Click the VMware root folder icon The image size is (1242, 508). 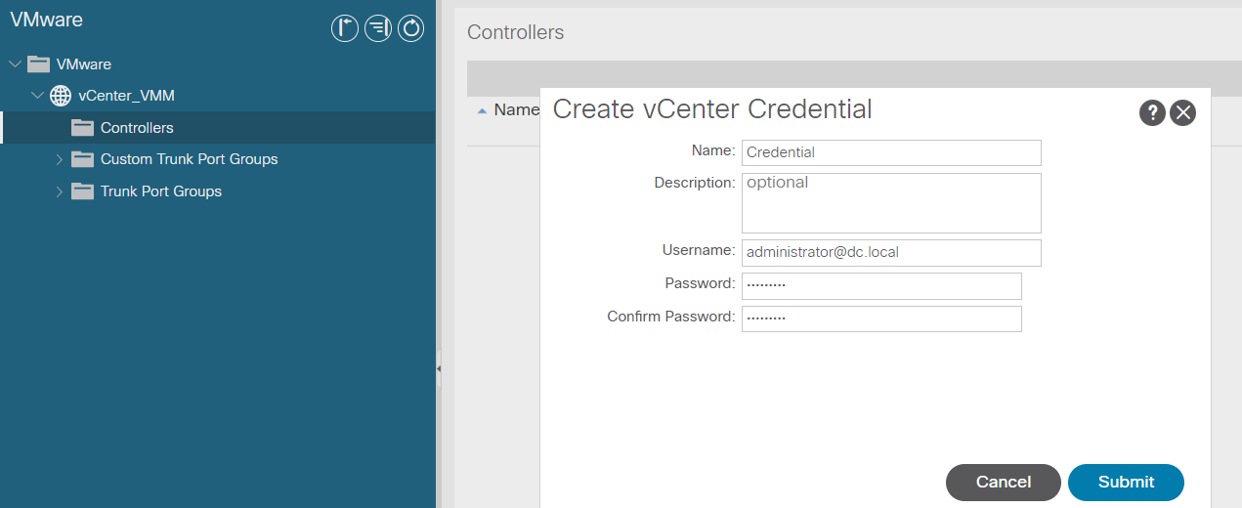pyautogui.click(x=38, y=64)
